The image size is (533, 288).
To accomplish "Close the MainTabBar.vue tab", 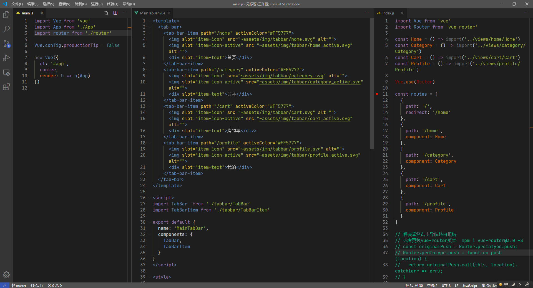I will tap(169, 13).
